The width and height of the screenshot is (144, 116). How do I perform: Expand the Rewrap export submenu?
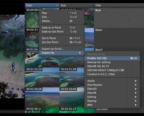tap(112, 101)
